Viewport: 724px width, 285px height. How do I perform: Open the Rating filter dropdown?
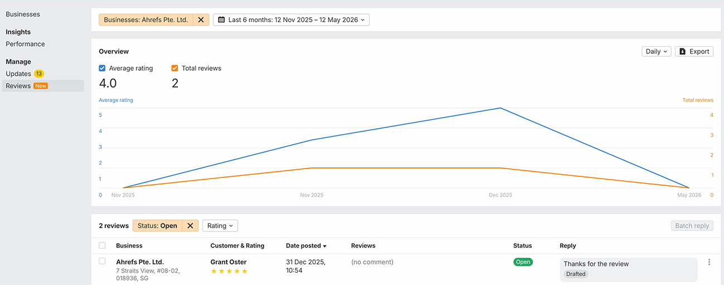220,225
